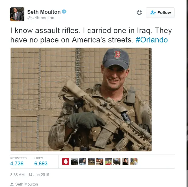The height and width of the screenshot is (187, 188).
Task: Click the red egg avatar liker
Action: pos(66,162)
